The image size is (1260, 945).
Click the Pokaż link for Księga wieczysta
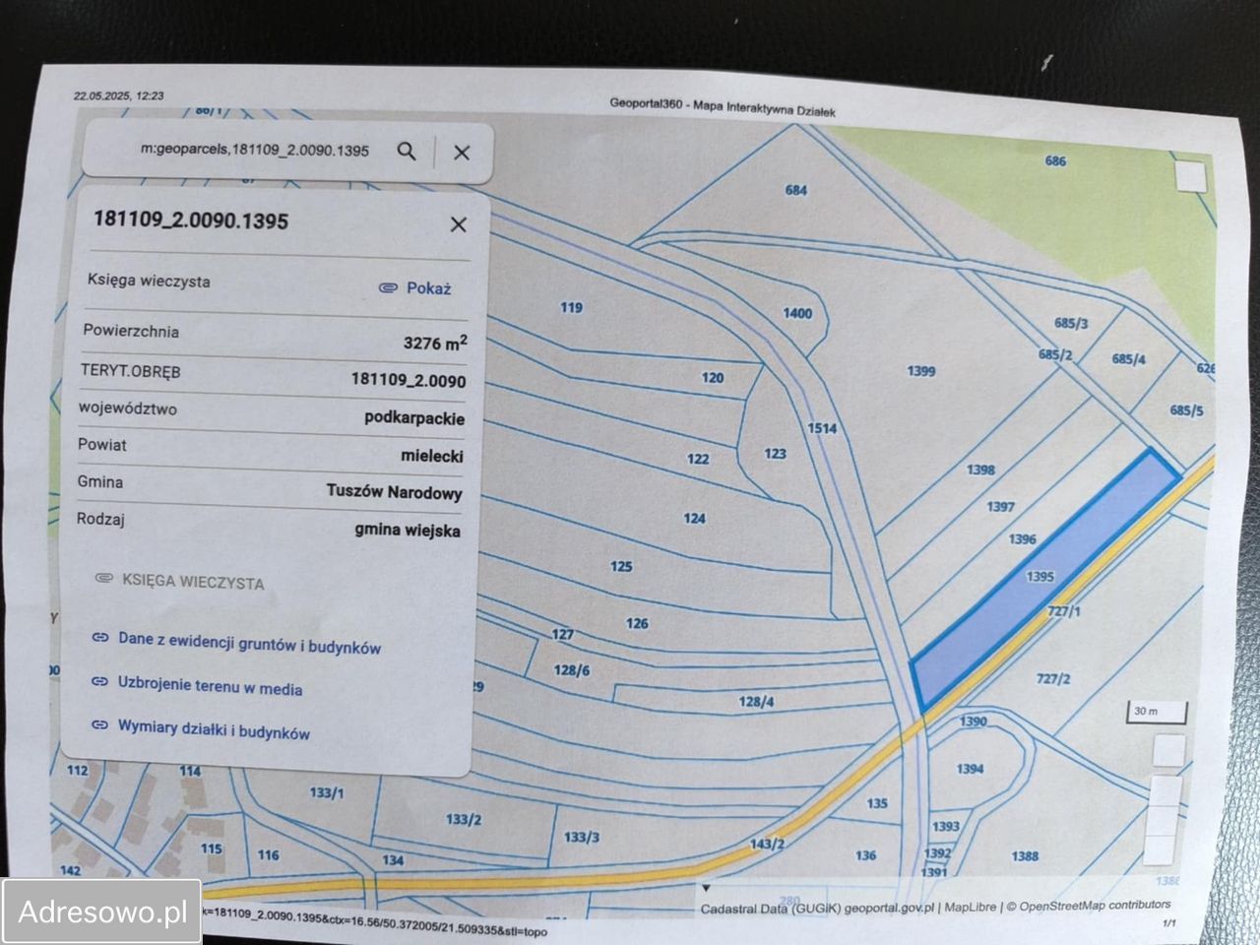415,287
